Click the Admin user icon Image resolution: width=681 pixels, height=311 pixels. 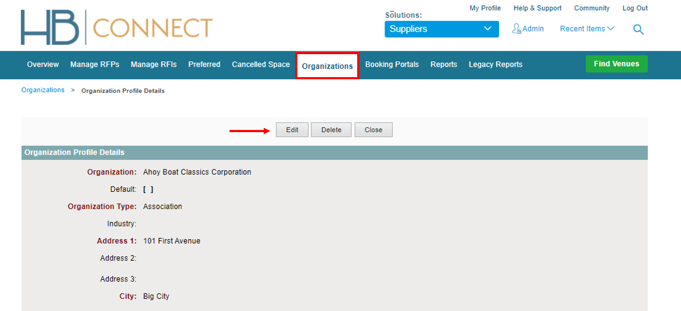[x=516, y=29]
